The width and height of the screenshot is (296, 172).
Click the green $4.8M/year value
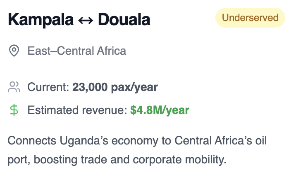coord(160,110)
